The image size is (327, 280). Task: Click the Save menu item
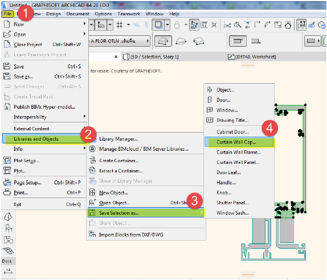45,67
